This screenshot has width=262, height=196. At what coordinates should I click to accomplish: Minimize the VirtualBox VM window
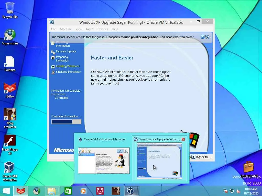(191, 22)
